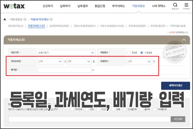
Task: Go to home via breadcrumb house icon
Action: tap(5, 19)
